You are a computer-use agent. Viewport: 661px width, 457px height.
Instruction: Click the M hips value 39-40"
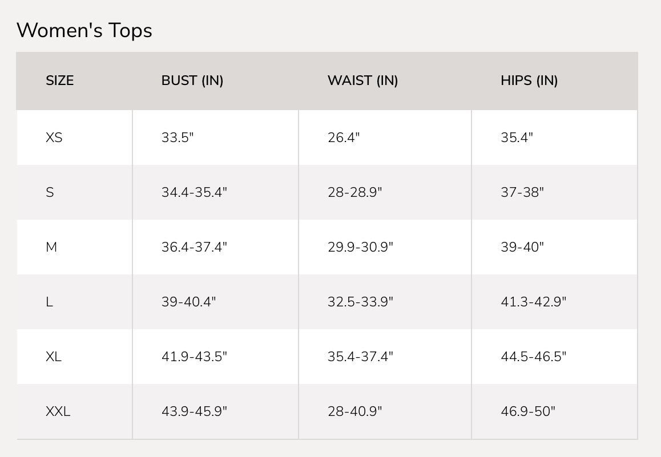click(x=522, y=247)
